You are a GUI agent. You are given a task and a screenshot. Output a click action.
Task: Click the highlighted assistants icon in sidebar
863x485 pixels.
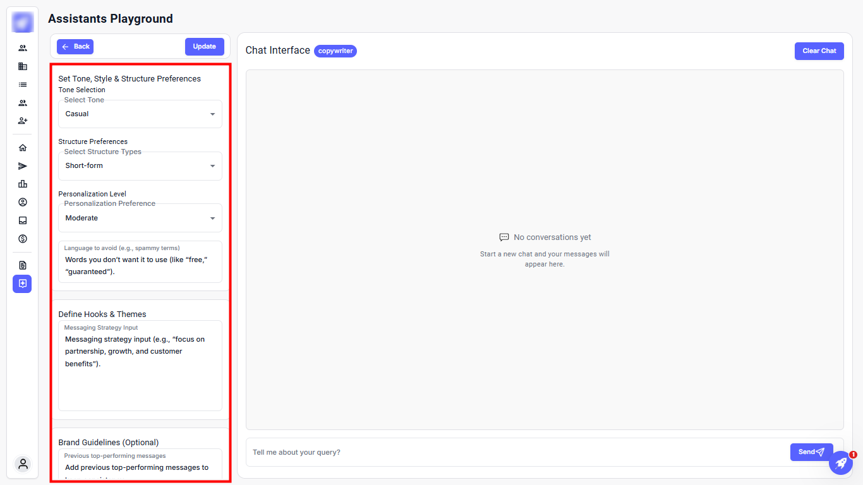pyautogui.click(x=23, y=284)
